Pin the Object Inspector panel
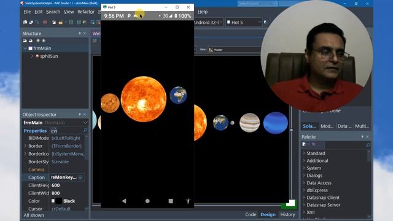Viewport: 393px width, 221px height. click(x=80, y=115)
